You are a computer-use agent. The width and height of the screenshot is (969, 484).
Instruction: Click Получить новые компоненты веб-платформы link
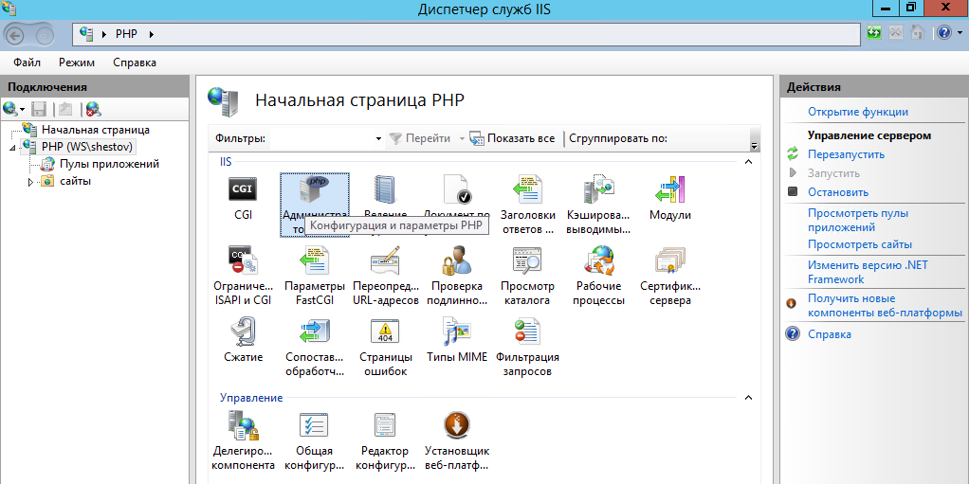tap(885, 306)
